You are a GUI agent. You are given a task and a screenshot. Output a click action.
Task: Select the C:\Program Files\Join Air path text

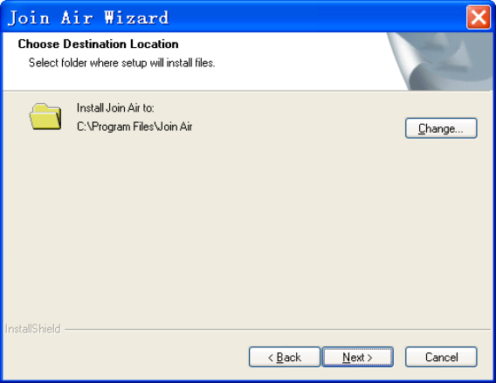(x=134, y=127)
